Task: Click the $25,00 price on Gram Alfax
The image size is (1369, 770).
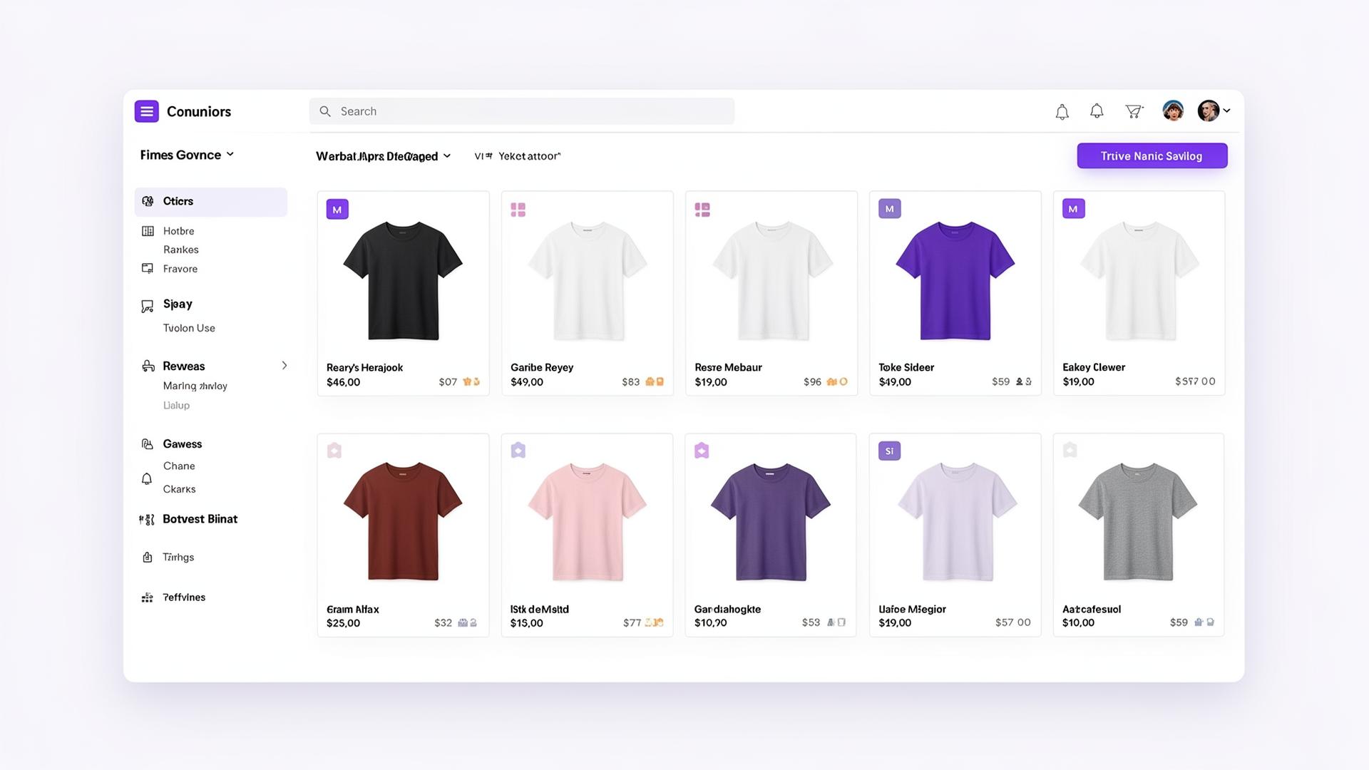Action: pyautogui.click(x=343, y=623)
